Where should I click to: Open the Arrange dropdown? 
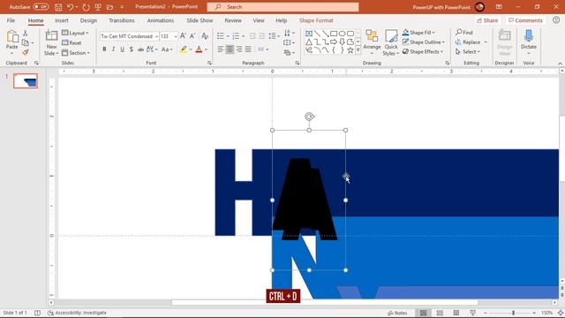[x=372, y=42]
